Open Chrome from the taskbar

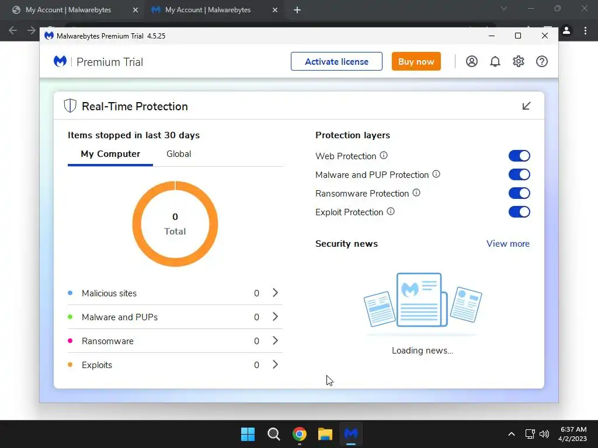300,434
